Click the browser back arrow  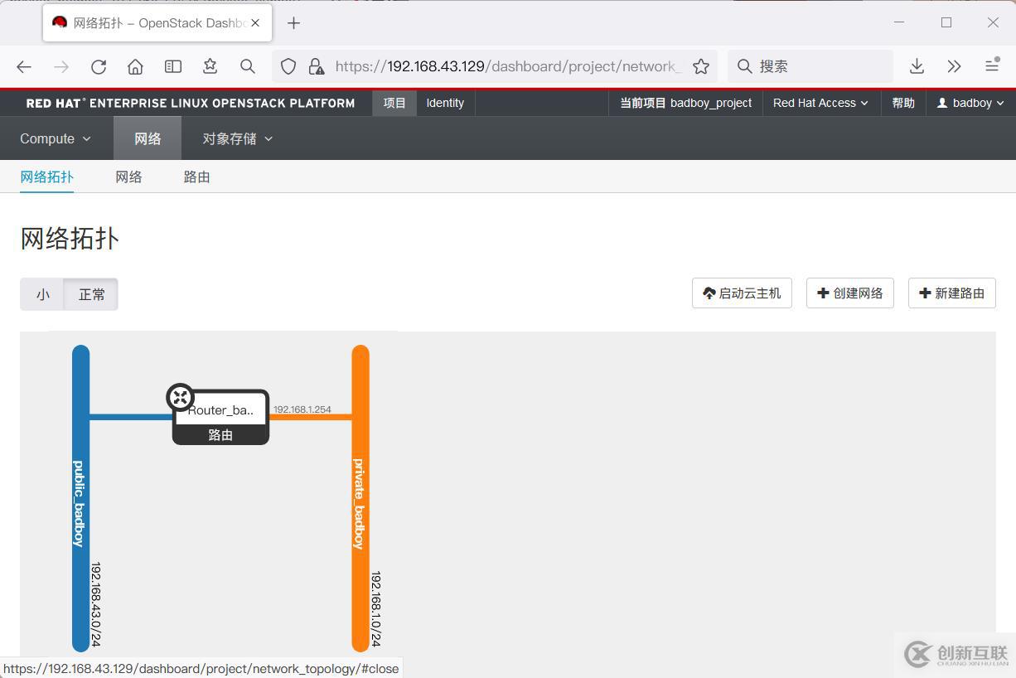(x=24, y=66)
